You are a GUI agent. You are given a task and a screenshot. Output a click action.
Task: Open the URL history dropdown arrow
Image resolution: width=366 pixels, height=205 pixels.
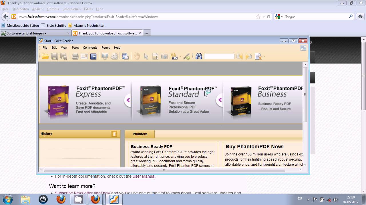tap(264, 17)
